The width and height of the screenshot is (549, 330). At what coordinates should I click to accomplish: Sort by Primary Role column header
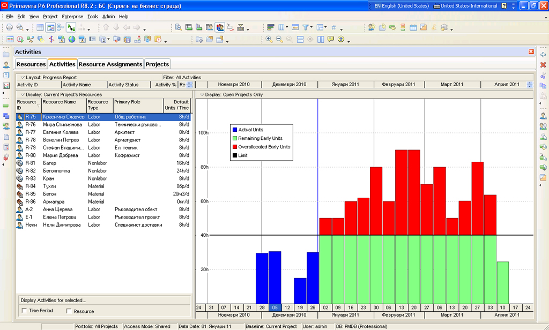[x=138, y=104]
